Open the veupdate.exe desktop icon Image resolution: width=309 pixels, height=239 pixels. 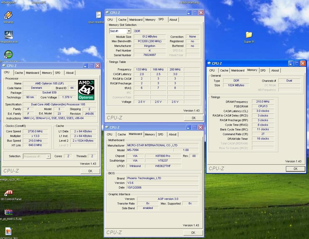pos(9,35)
